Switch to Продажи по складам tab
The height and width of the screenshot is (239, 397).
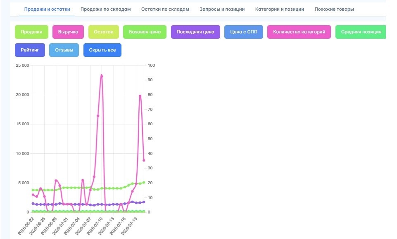[x=106, y=9]
